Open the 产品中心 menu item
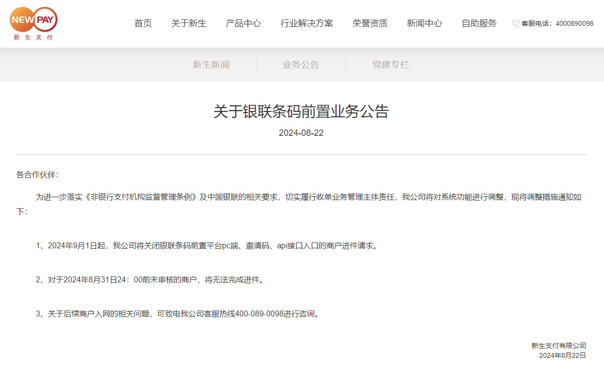604x368 pixels. click(x=244, y=23)
